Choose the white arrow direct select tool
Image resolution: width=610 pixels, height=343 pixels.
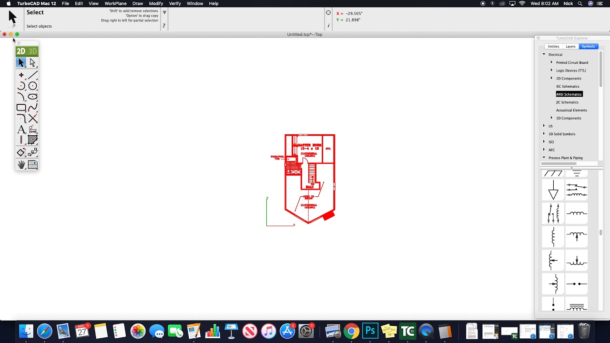[x=32, y=62]
